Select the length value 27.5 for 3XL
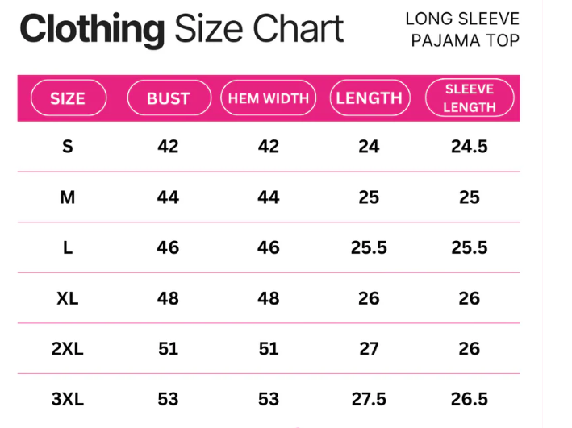This screenshot has width=572, height=428. coord(369,399)
